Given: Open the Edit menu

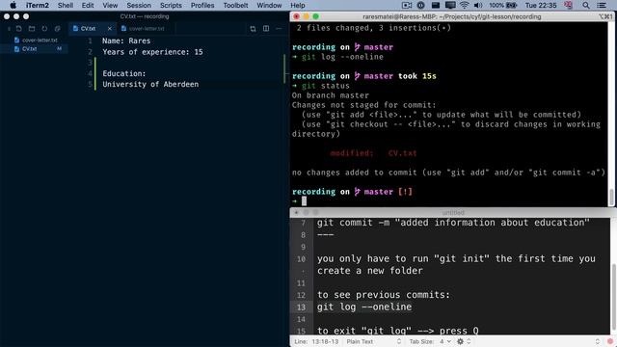Looking at the screenshot, I should pyautogui.click(x=88, y=5).
